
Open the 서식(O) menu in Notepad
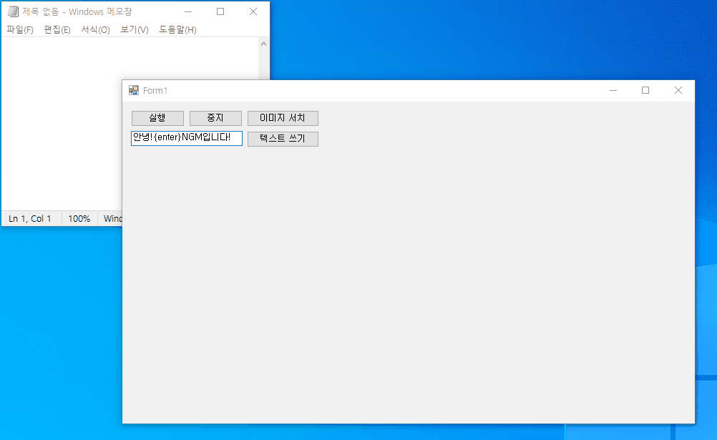click(96, 30)
